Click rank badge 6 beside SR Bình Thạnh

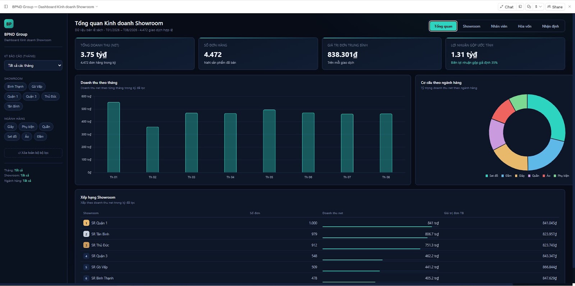[x=86, y=278]
